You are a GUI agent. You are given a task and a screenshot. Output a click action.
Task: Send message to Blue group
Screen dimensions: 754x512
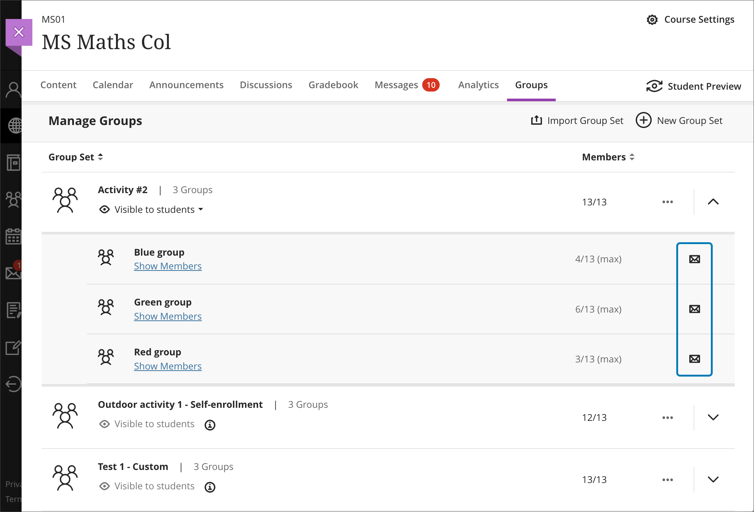pyautogui.click(x=694, y=259)
